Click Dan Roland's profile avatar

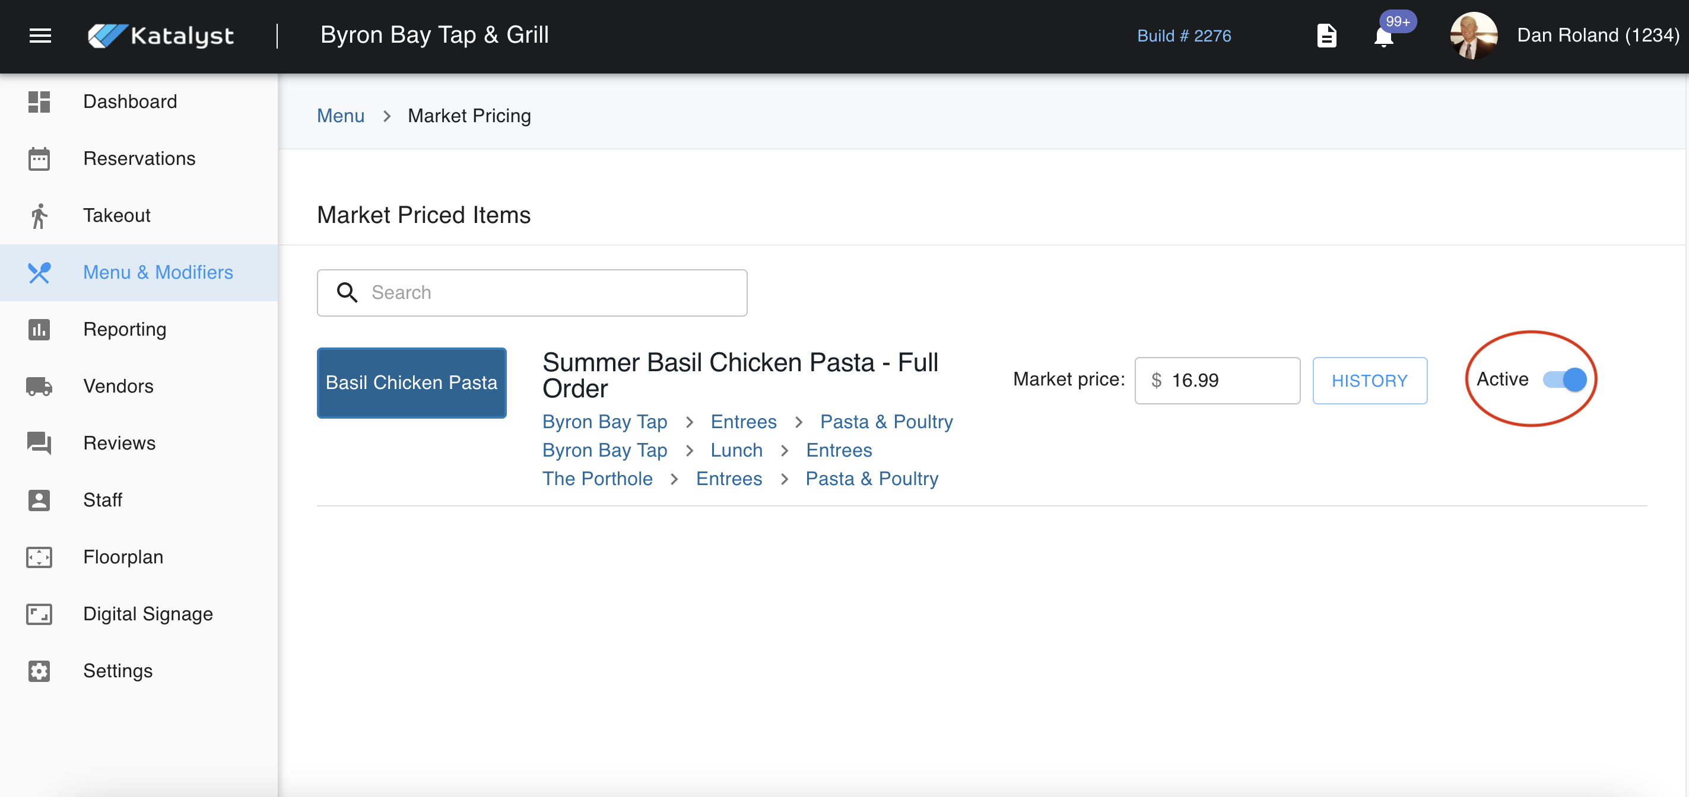[1474, 36]
